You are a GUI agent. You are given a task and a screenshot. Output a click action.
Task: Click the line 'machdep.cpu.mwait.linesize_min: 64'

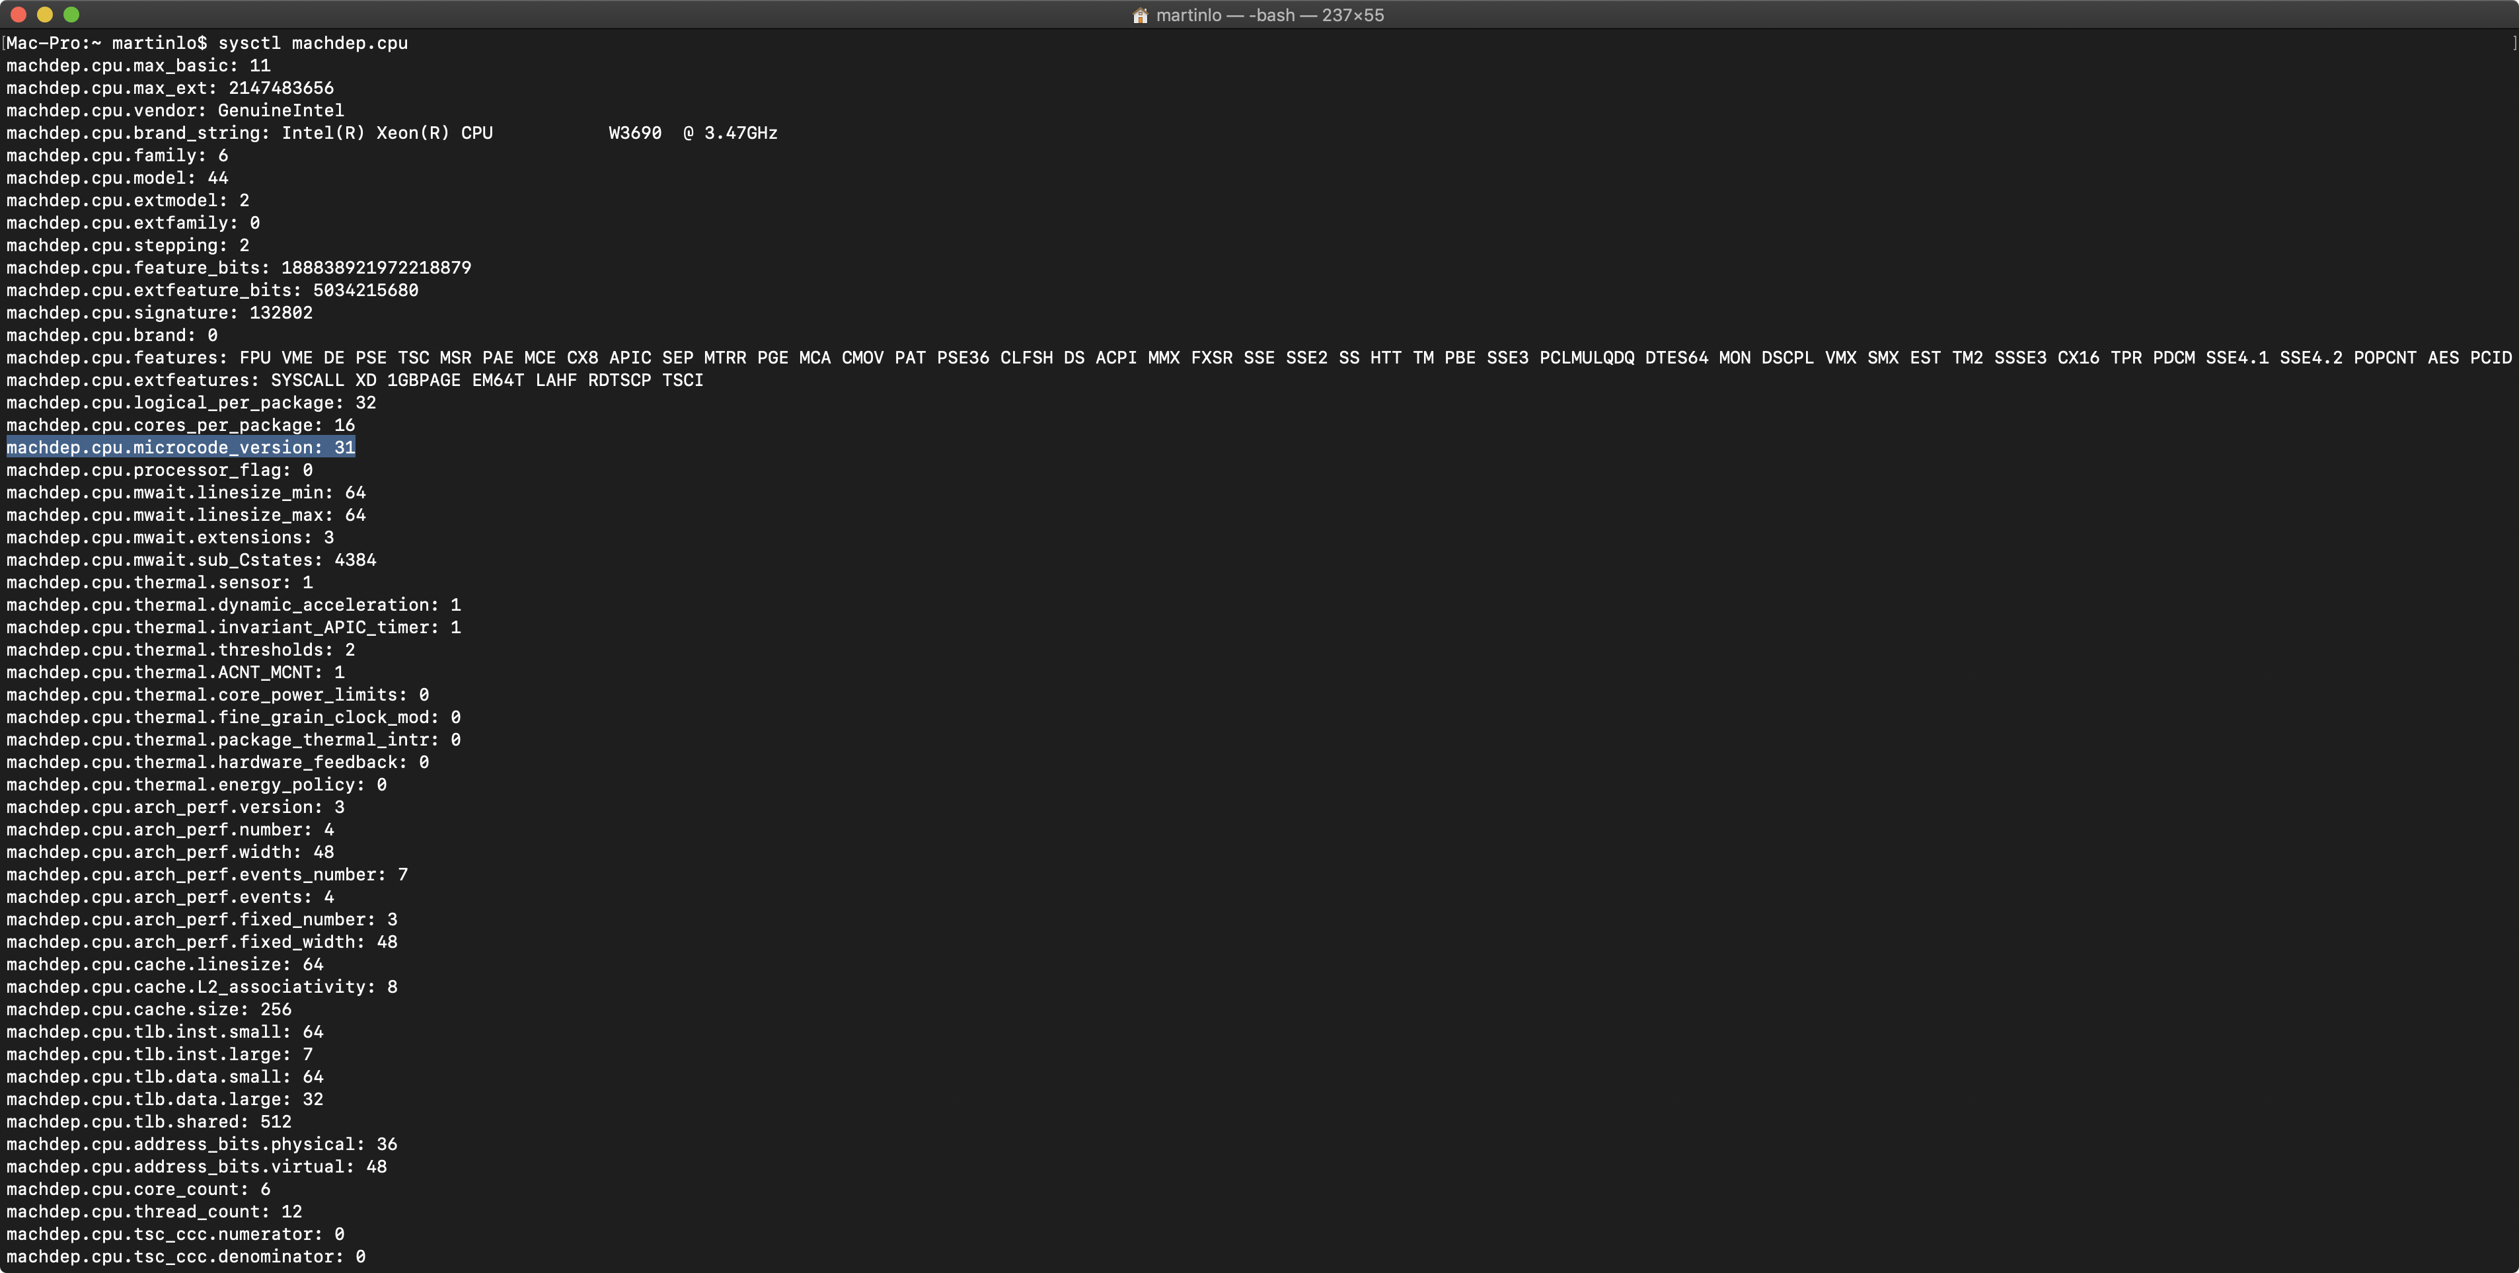tap(186, 493)
